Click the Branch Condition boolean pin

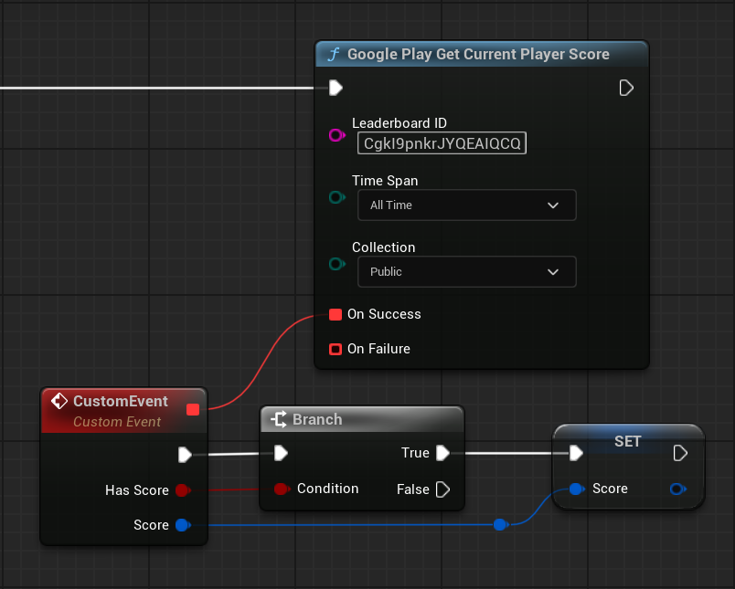point(282,489)
